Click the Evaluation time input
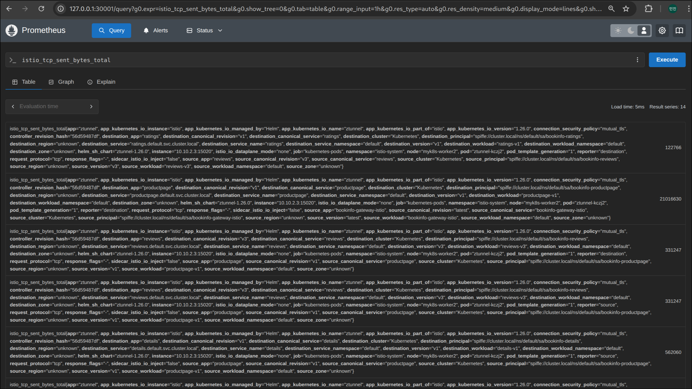This screenshot has height=389, width=692. [52, 106]
